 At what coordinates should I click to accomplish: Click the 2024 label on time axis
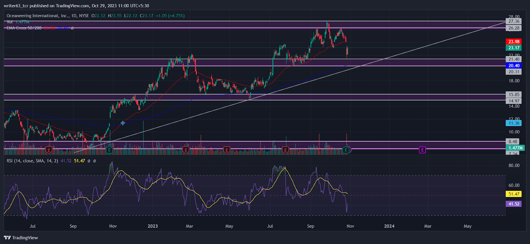389,226
